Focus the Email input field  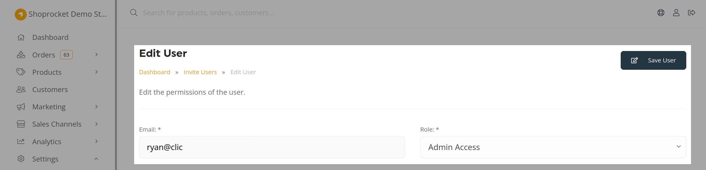(x=272, y=147)
